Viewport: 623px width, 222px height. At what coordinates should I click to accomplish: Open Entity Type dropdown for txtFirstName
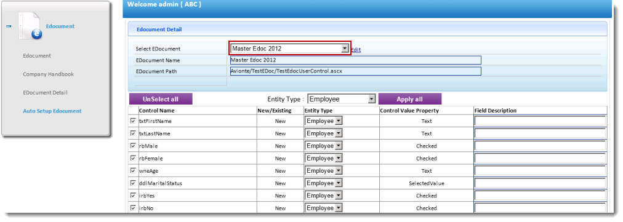point(323,121)
